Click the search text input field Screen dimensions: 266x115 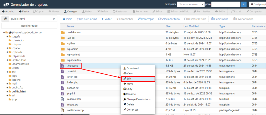(225, 4)
